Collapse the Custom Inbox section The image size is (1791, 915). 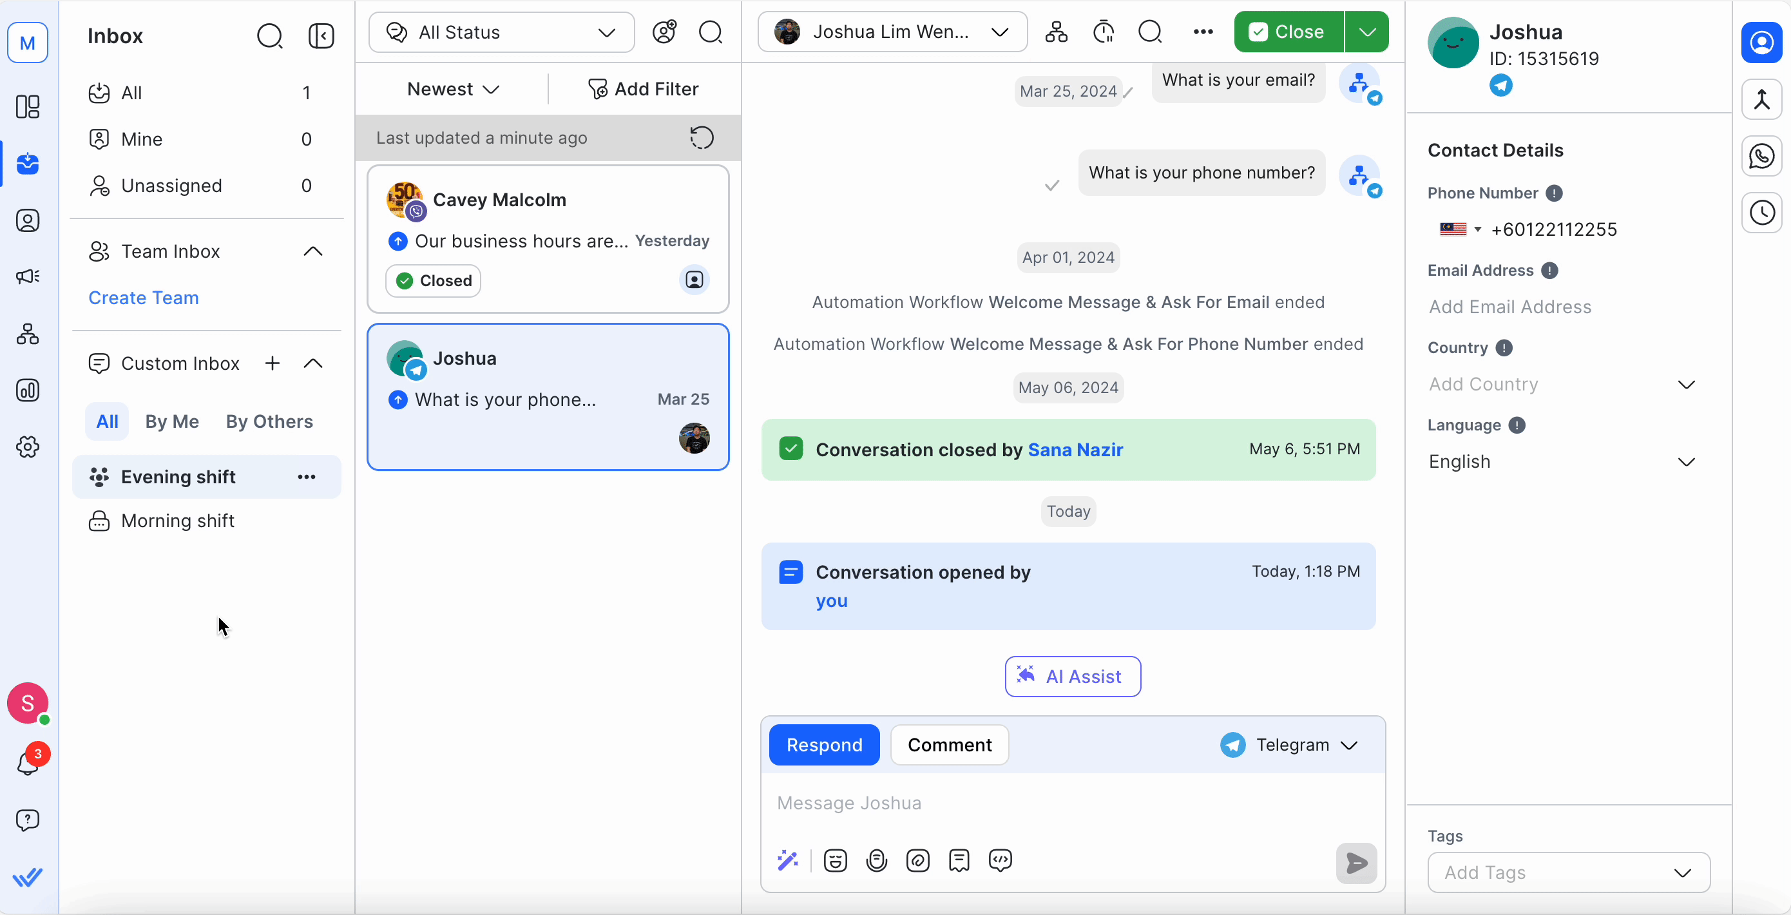(x=314, y=363)
